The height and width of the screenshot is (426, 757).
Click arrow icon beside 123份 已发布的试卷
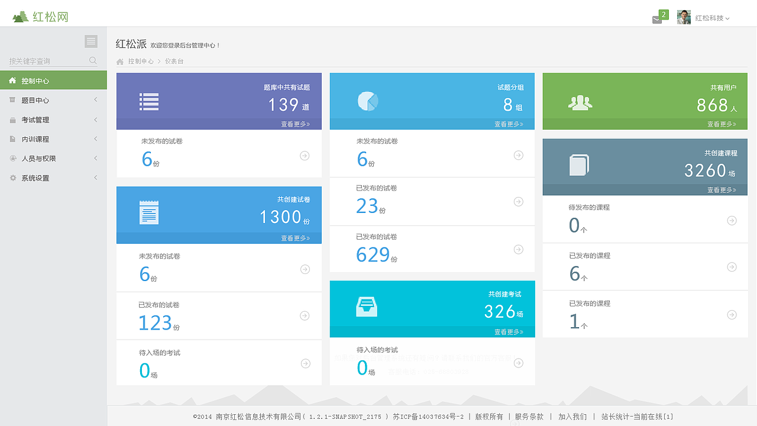coord(305,316)
